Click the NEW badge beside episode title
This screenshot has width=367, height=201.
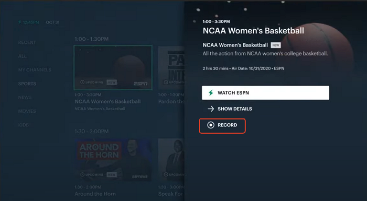click(x=276, y=45)
